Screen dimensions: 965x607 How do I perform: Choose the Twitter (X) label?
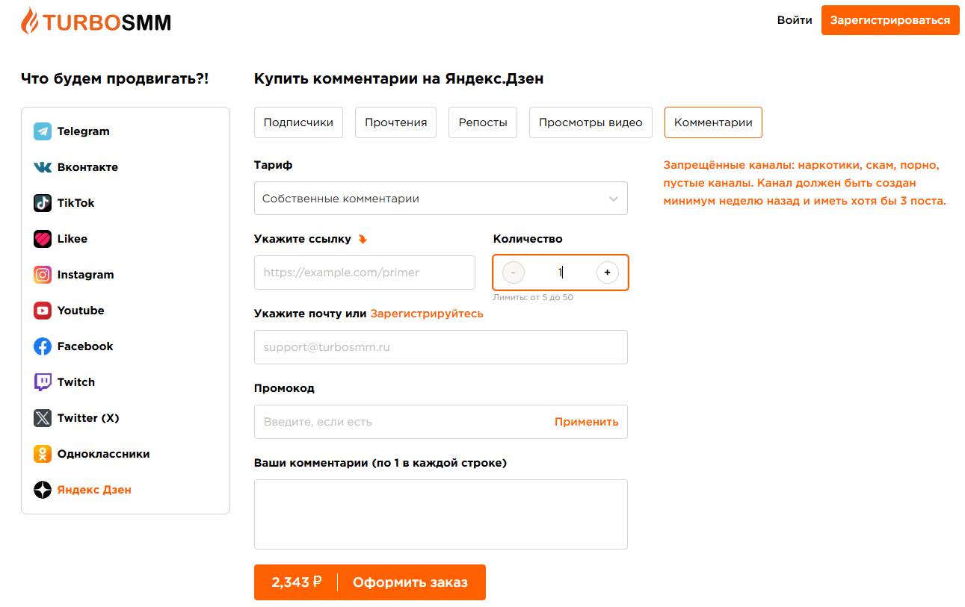pos(88,418)
